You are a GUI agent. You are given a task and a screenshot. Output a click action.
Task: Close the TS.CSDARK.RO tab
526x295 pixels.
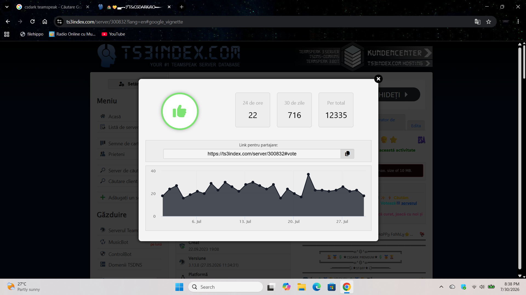pyautogui.click(x=169, y=7)
